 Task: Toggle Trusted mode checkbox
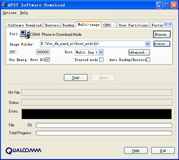point(101,60)
